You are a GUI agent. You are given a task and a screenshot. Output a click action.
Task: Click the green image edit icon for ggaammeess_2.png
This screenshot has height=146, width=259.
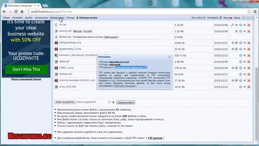pyautogui.click(x=236, y=49)
